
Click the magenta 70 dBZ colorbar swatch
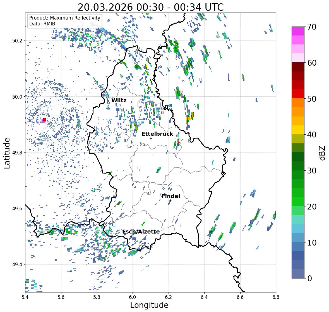[298, 31]
